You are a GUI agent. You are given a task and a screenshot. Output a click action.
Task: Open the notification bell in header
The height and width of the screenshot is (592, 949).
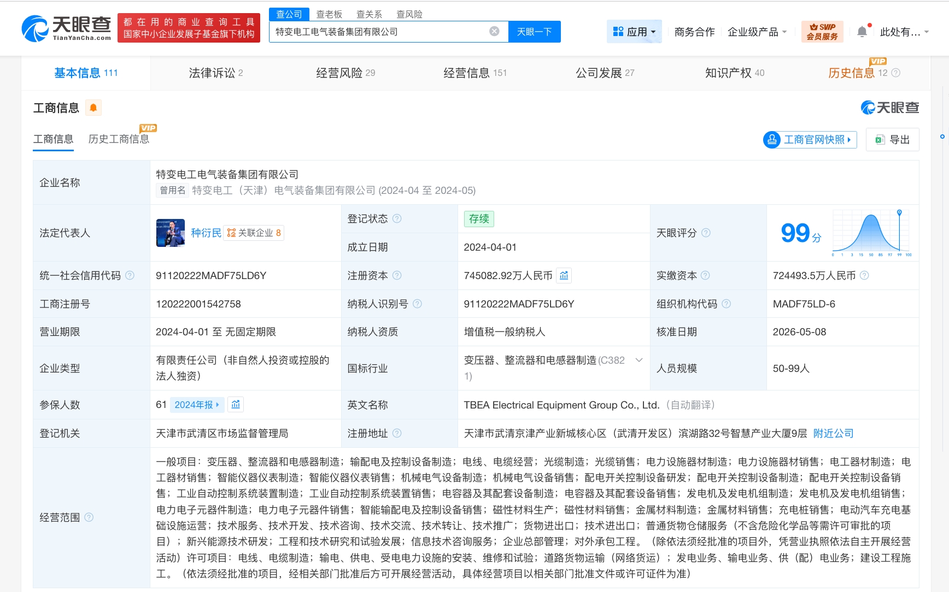[x=862, y=32]
